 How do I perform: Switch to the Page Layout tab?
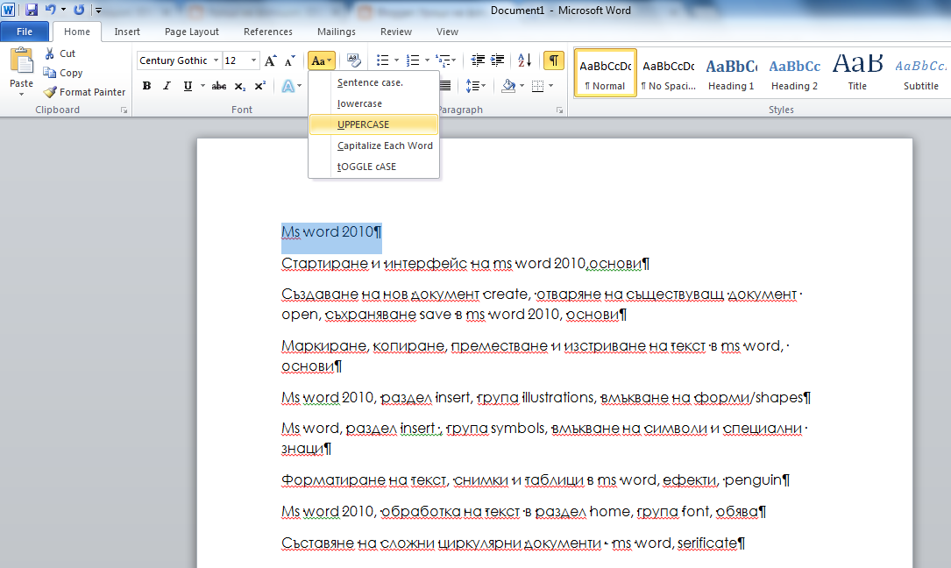pos(192,32)
